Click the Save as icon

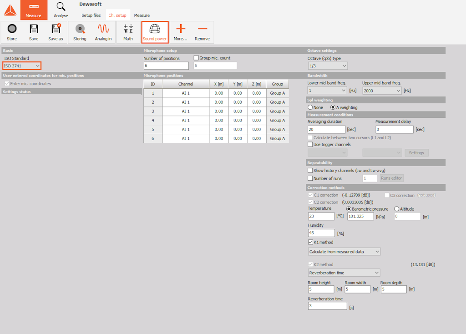[56, 32]
